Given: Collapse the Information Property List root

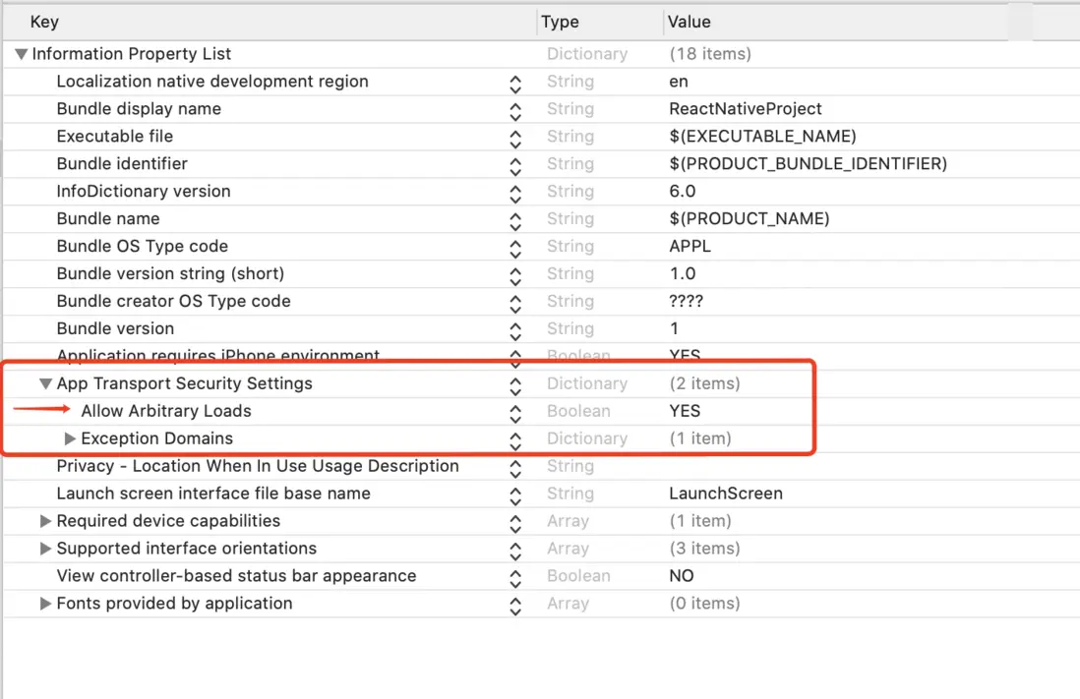Looking at the screenshot, I should pos(22,54).
